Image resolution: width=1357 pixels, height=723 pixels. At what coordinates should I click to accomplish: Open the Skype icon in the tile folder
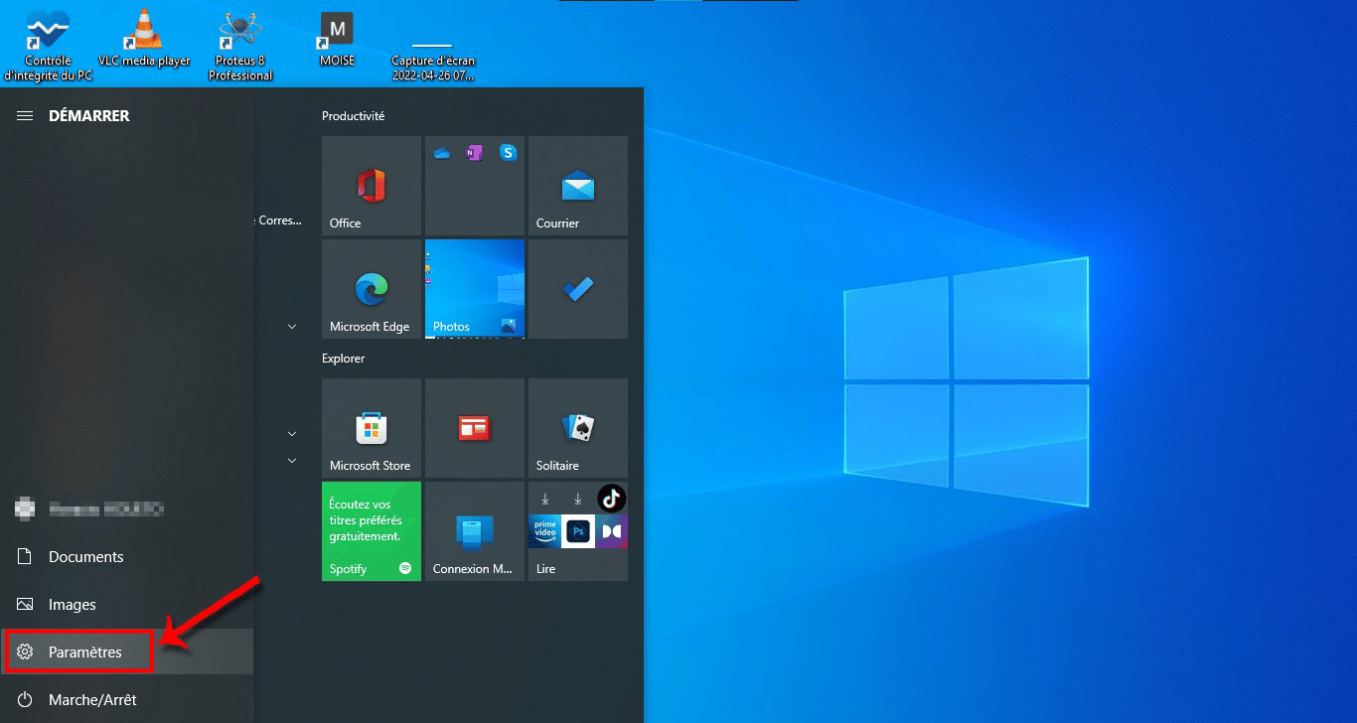(509, 152)
